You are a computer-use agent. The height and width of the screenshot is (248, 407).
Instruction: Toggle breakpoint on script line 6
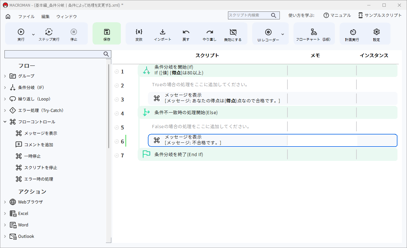[116, 141]
